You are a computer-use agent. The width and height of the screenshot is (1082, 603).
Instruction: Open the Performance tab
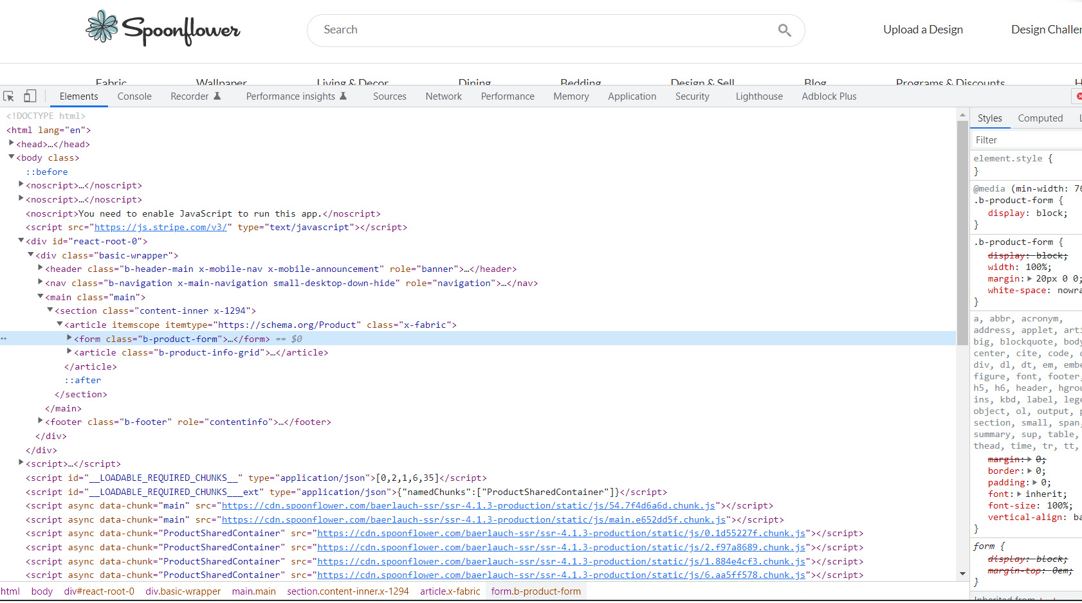coord(508,96)
